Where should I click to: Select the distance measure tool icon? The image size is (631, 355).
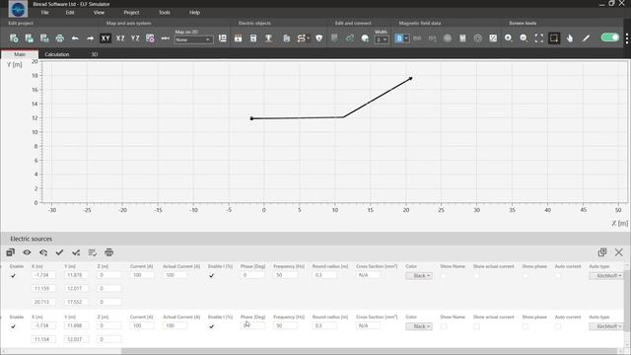[166, 38]
